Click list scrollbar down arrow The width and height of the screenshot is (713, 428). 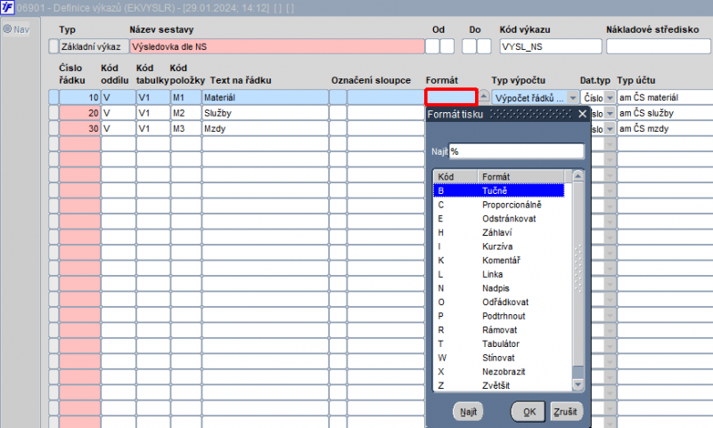[x=578, y=385]
